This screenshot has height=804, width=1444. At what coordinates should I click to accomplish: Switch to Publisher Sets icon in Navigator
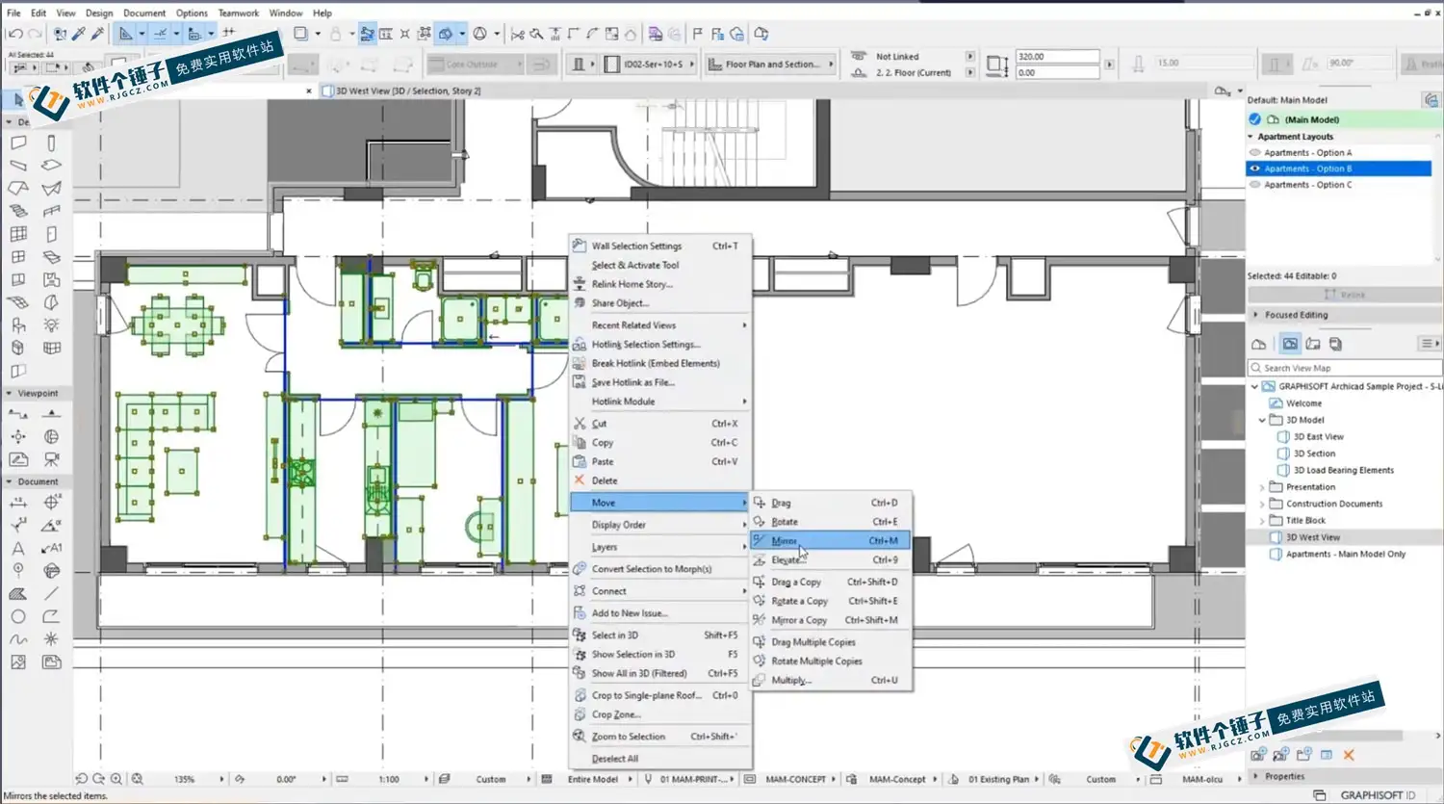pyautogui.click(x=1335, y=344)
